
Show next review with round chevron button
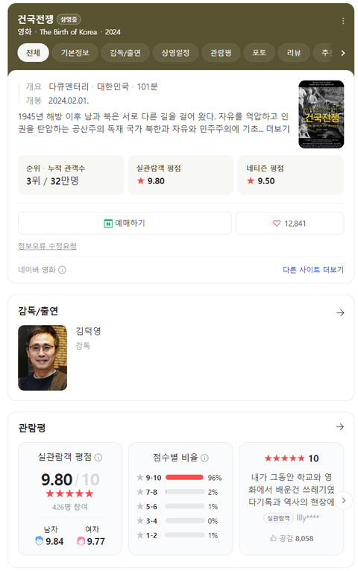pos(343,500)
